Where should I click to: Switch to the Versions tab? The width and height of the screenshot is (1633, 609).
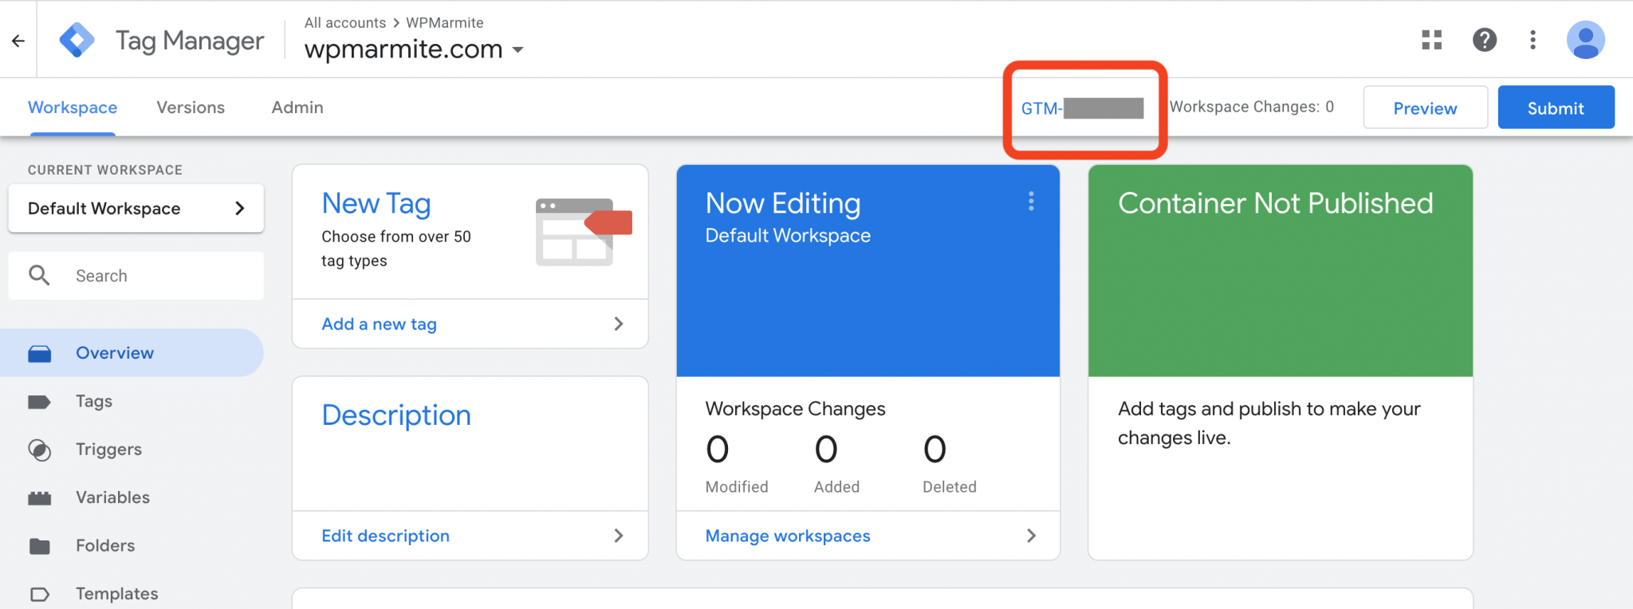pyautogui.click(x=191, y=108)
